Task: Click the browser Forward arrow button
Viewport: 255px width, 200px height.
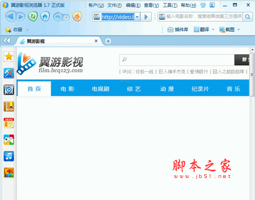Action: 21,17
